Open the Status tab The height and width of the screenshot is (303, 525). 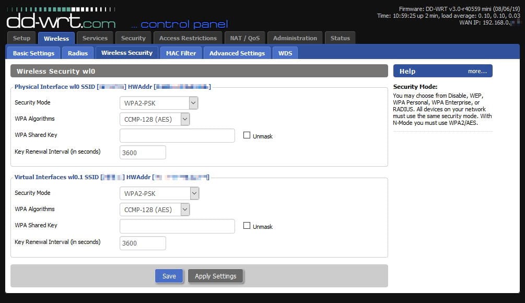coord(340,38)
